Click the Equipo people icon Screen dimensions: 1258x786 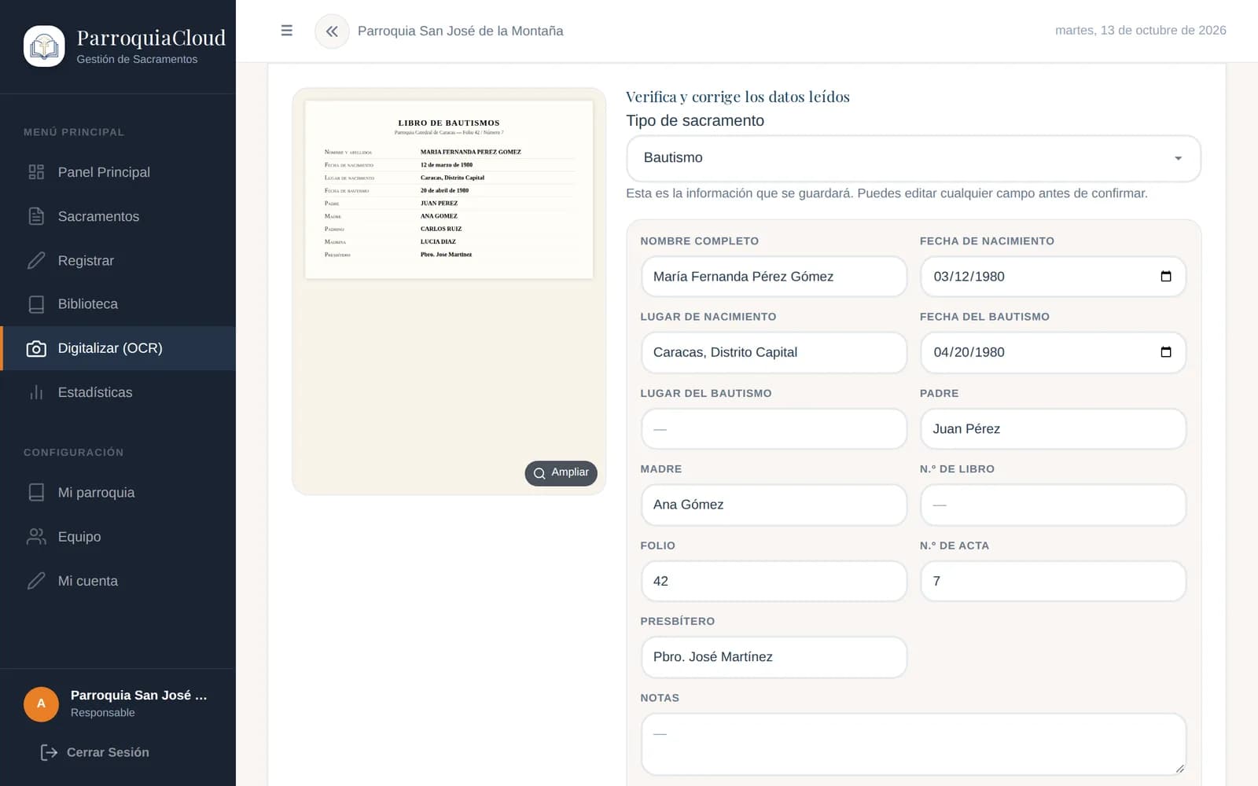(36, 537)
